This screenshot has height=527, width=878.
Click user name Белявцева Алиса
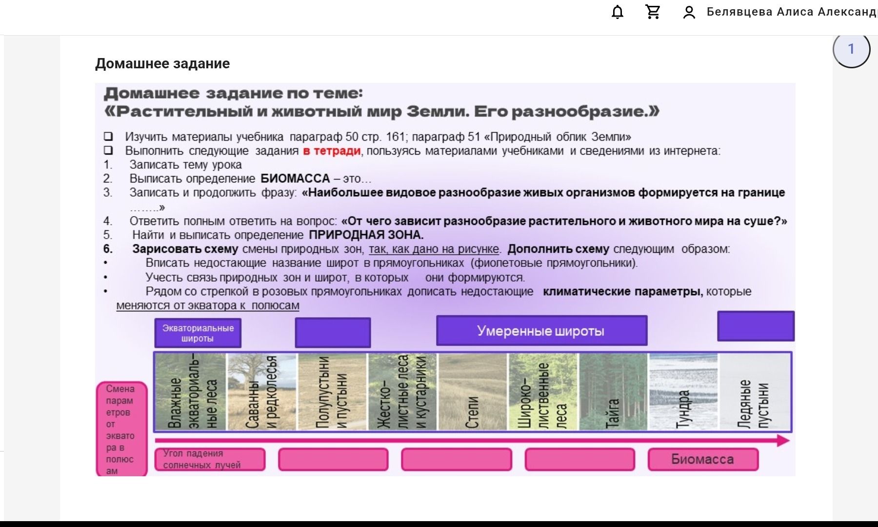click(x=792, y=12)
